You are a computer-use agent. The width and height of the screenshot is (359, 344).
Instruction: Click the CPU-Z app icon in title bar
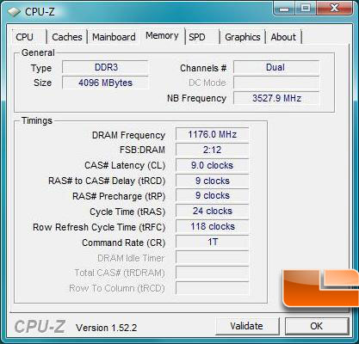tap(14, 11)
